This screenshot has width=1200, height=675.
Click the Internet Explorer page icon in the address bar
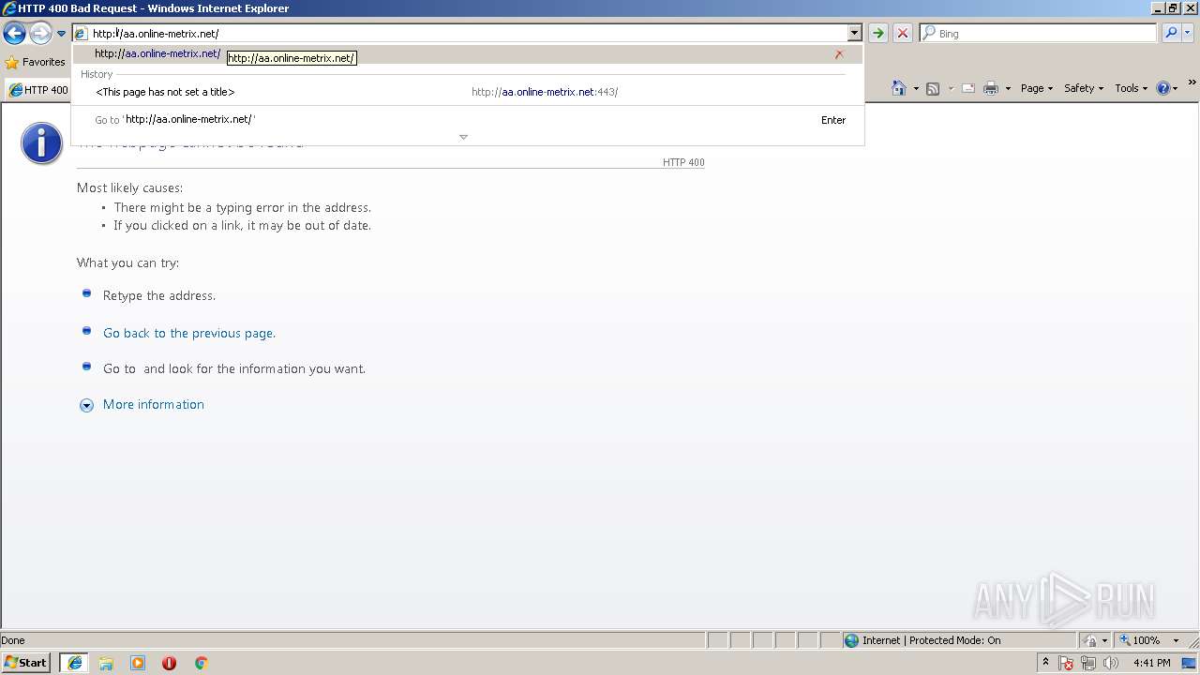[81, 34]
